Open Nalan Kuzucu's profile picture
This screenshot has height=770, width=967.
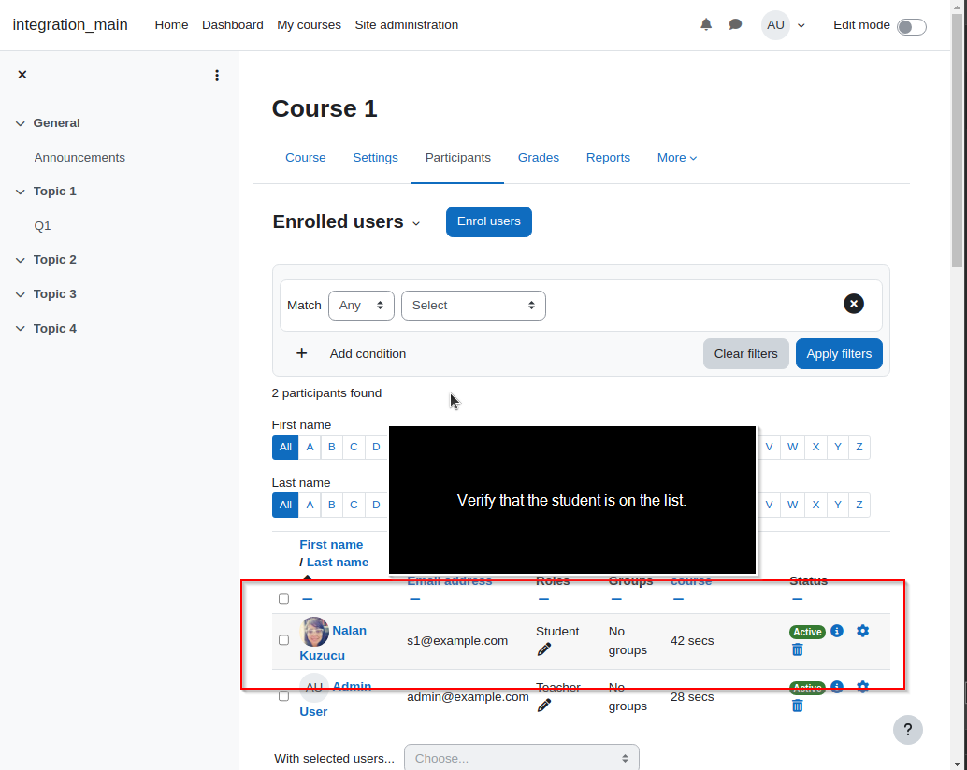(x=314, y=632)
